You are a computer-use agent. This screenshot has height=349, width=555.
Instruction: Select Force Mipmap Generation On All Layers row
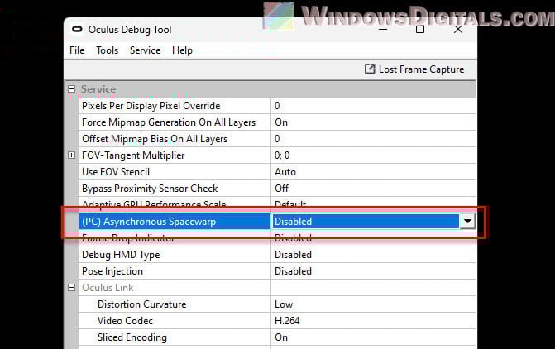coord(277,122)
